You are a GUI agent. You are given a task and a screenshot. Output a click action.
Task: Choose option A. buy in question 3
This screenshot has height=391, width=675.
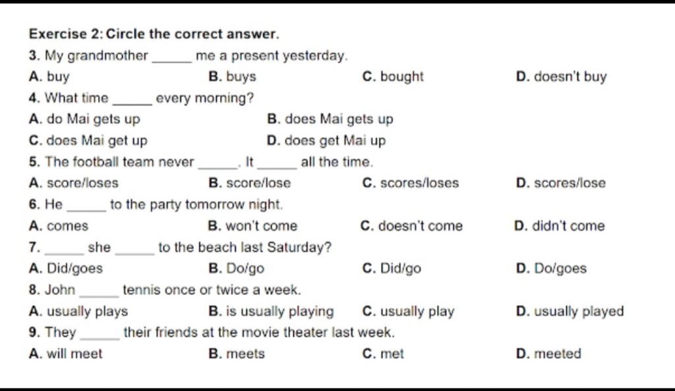point(49,76)
